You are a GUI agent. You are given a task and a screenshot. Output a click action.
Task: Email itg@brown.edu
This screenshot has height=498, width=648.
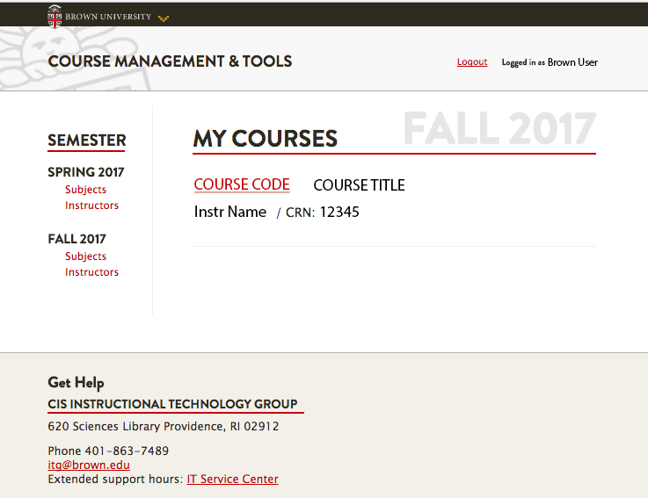pos(89,465)
